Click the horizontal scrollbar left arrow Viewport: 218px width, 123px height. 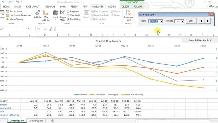pyautogui.click(x=137, y=121)
